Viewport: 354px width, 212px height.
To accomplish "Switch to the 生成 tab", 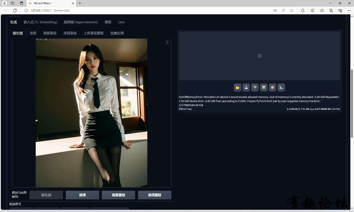I will (14, 22).
